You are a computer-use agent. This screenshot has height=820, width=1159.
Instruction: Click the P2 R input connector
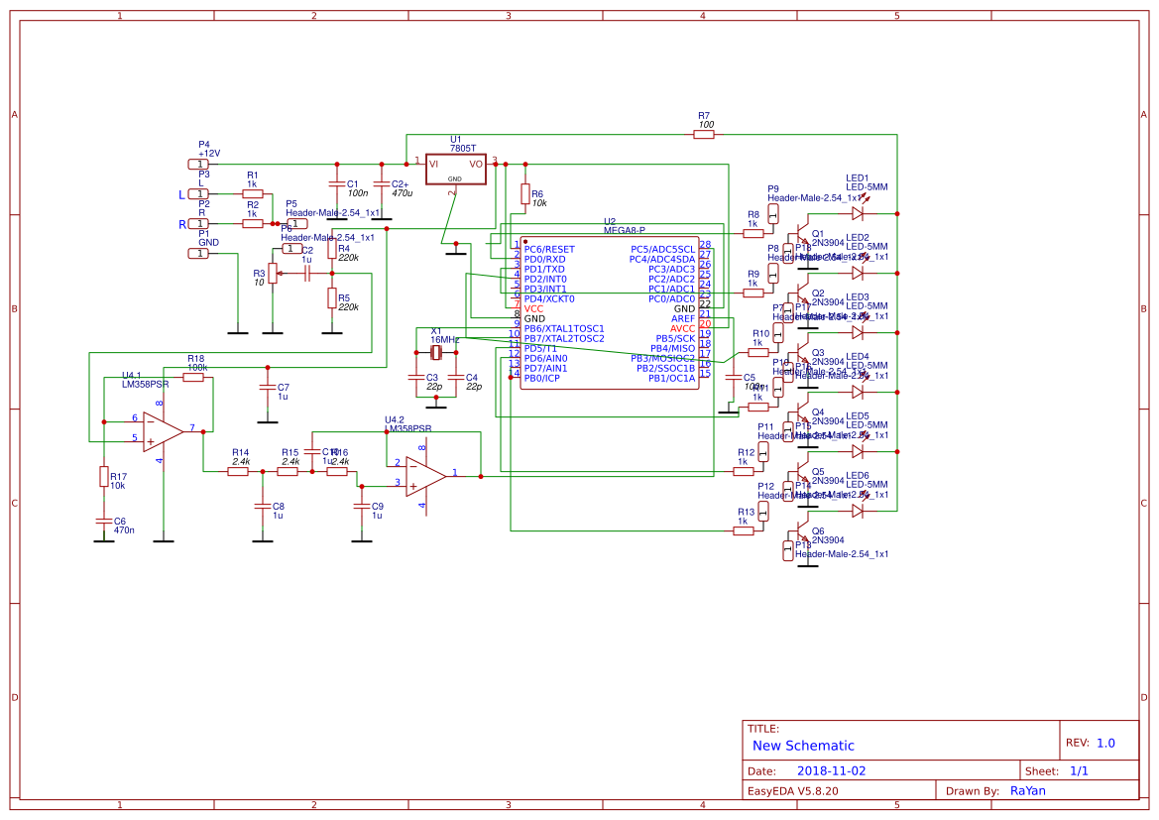pyautogui.click(x=198, y=223)
